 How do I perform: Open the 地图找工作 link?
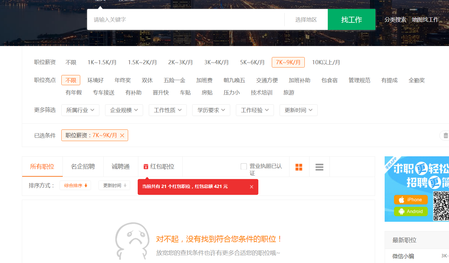(x=425, y=20)
